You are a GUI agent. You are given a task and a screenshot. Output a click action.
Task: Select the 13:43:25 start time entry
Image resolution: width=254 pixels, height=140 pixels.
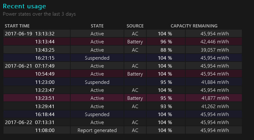point(45,50)
